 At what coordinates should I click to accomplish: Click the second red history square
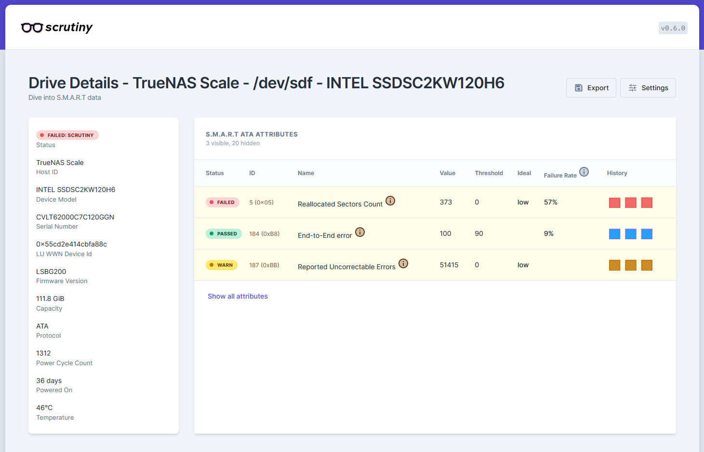pos(631,203)
